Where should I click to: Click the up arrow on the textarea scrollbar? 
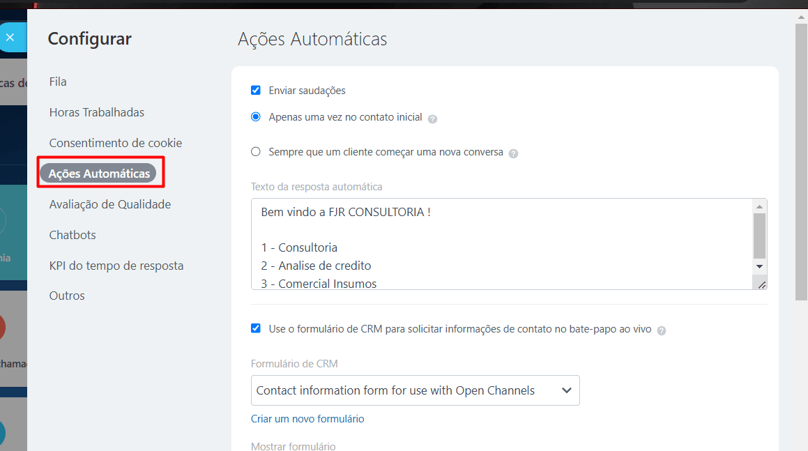tap(760, 205)
